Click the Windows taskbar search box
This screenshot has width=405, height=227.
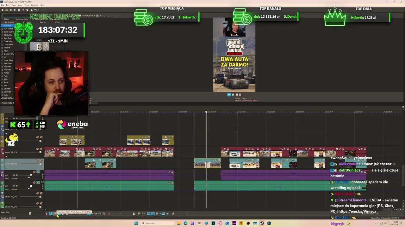(157, 223)
